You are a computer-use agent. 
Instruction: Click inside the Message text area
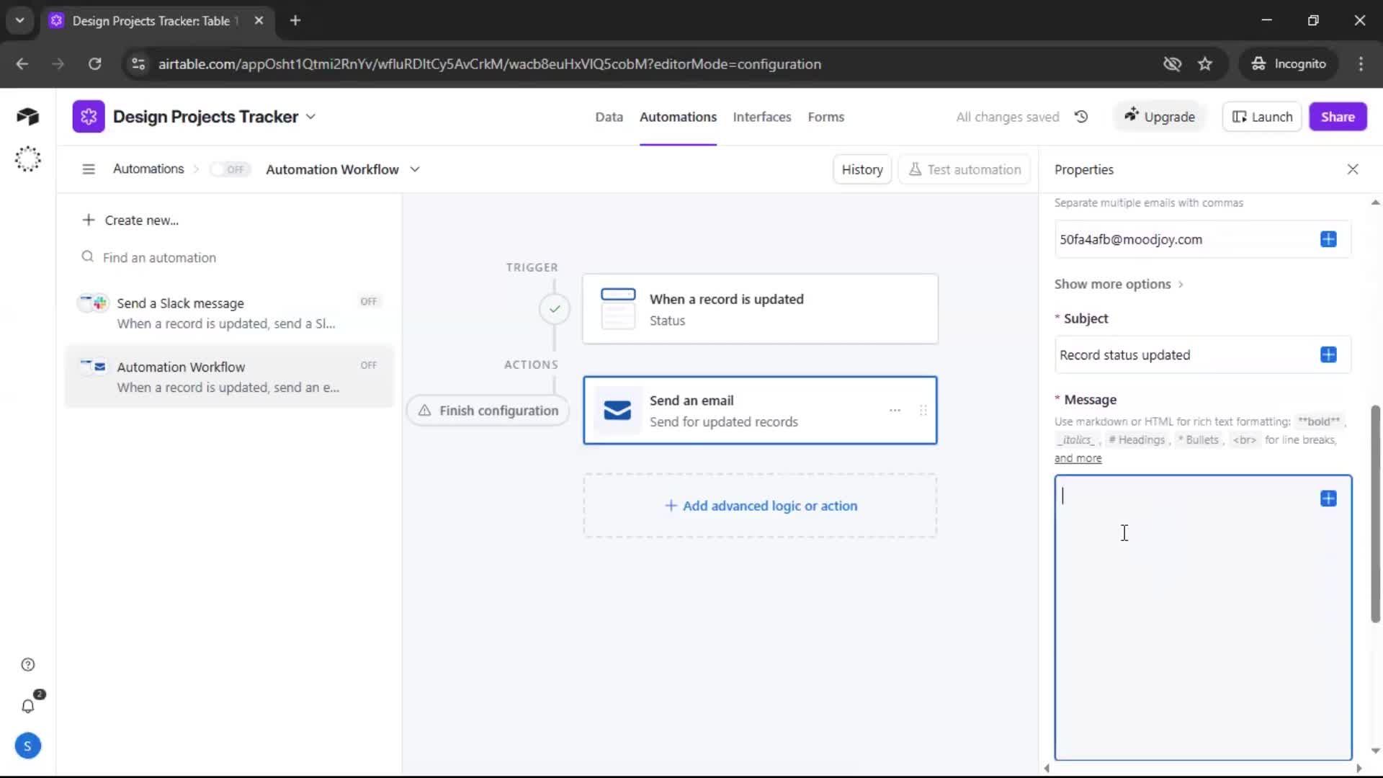[x=1203, y=617]
